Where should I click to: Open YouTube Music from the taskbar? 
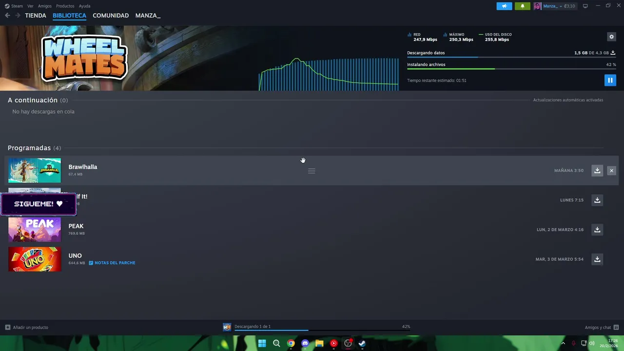(333, 343)
